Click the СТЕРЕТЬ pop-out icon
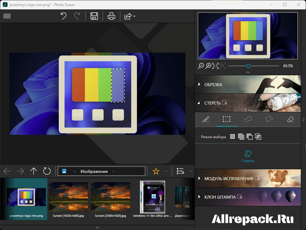 225,102
